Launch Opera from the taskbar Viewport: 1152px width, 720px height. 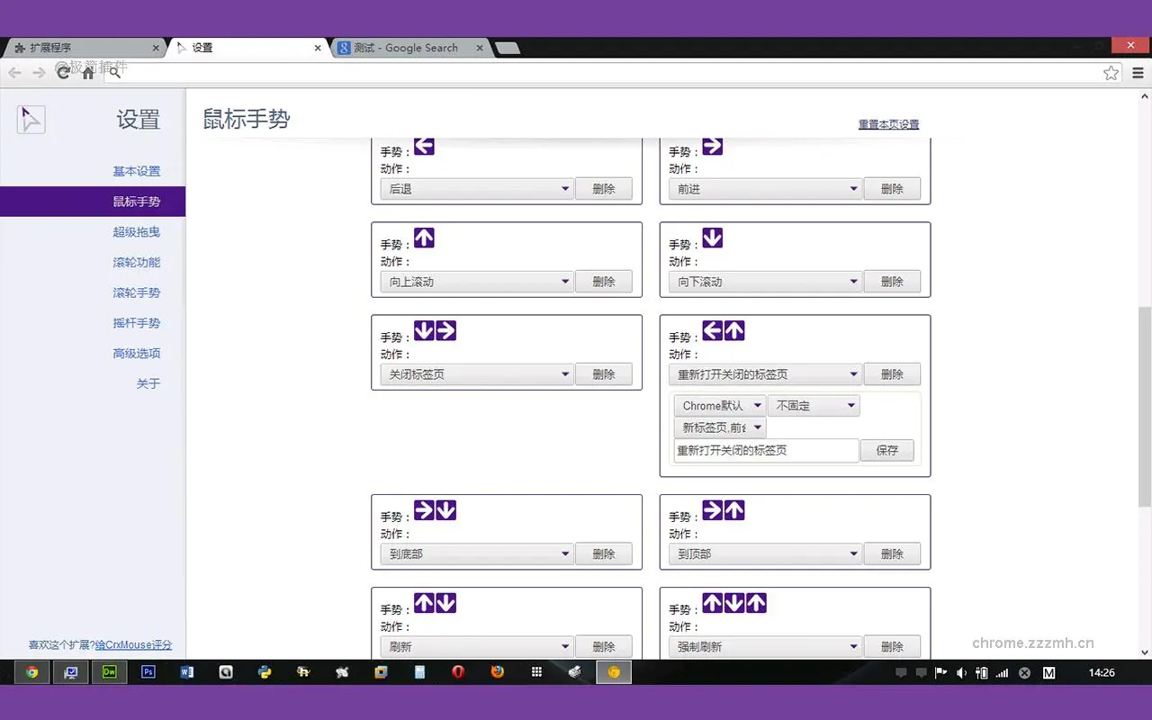(458, 671)
